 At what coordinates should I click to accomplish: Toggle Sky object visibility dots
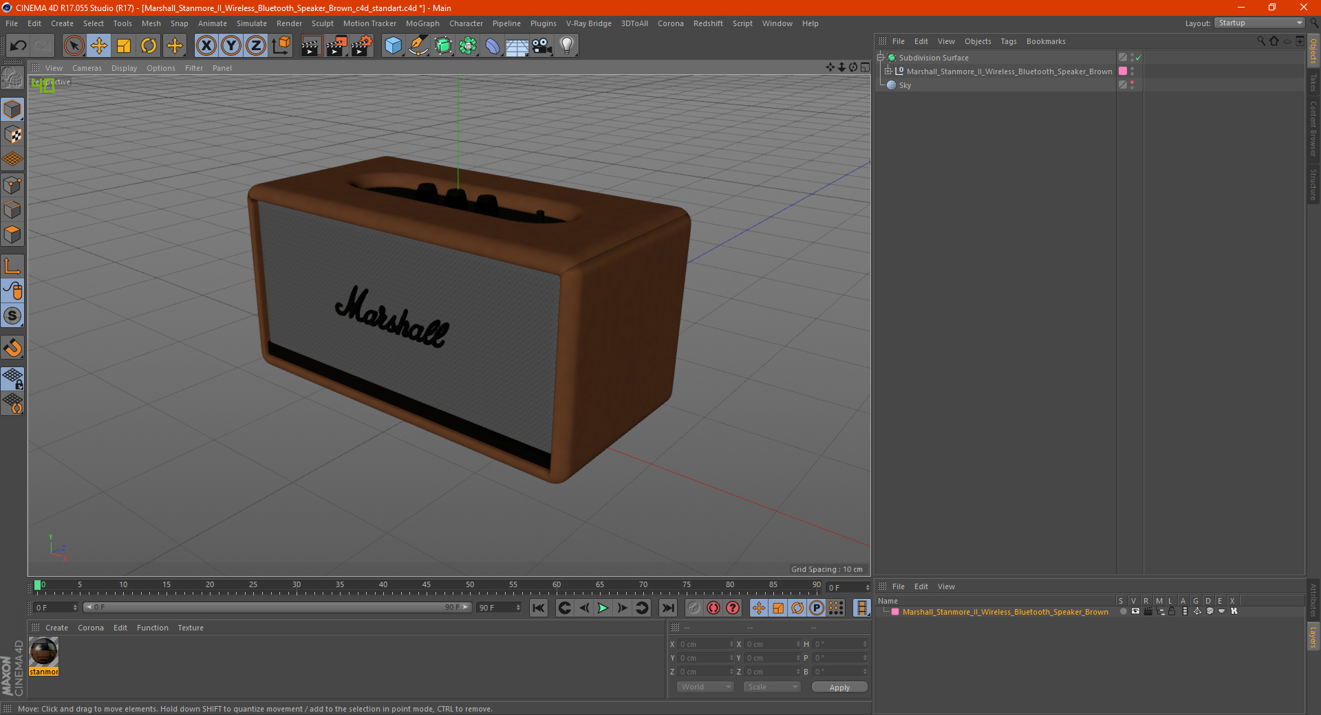(1132, 85)
